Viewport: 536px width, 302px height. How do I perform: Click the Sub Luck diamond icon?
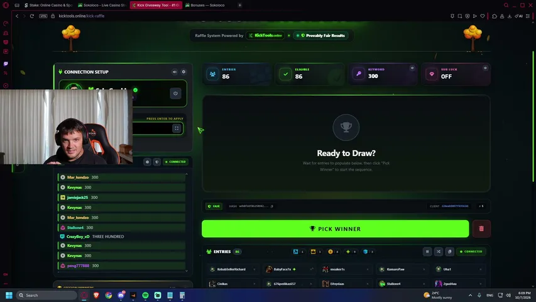pyautogui.click(x=432, y=74)
